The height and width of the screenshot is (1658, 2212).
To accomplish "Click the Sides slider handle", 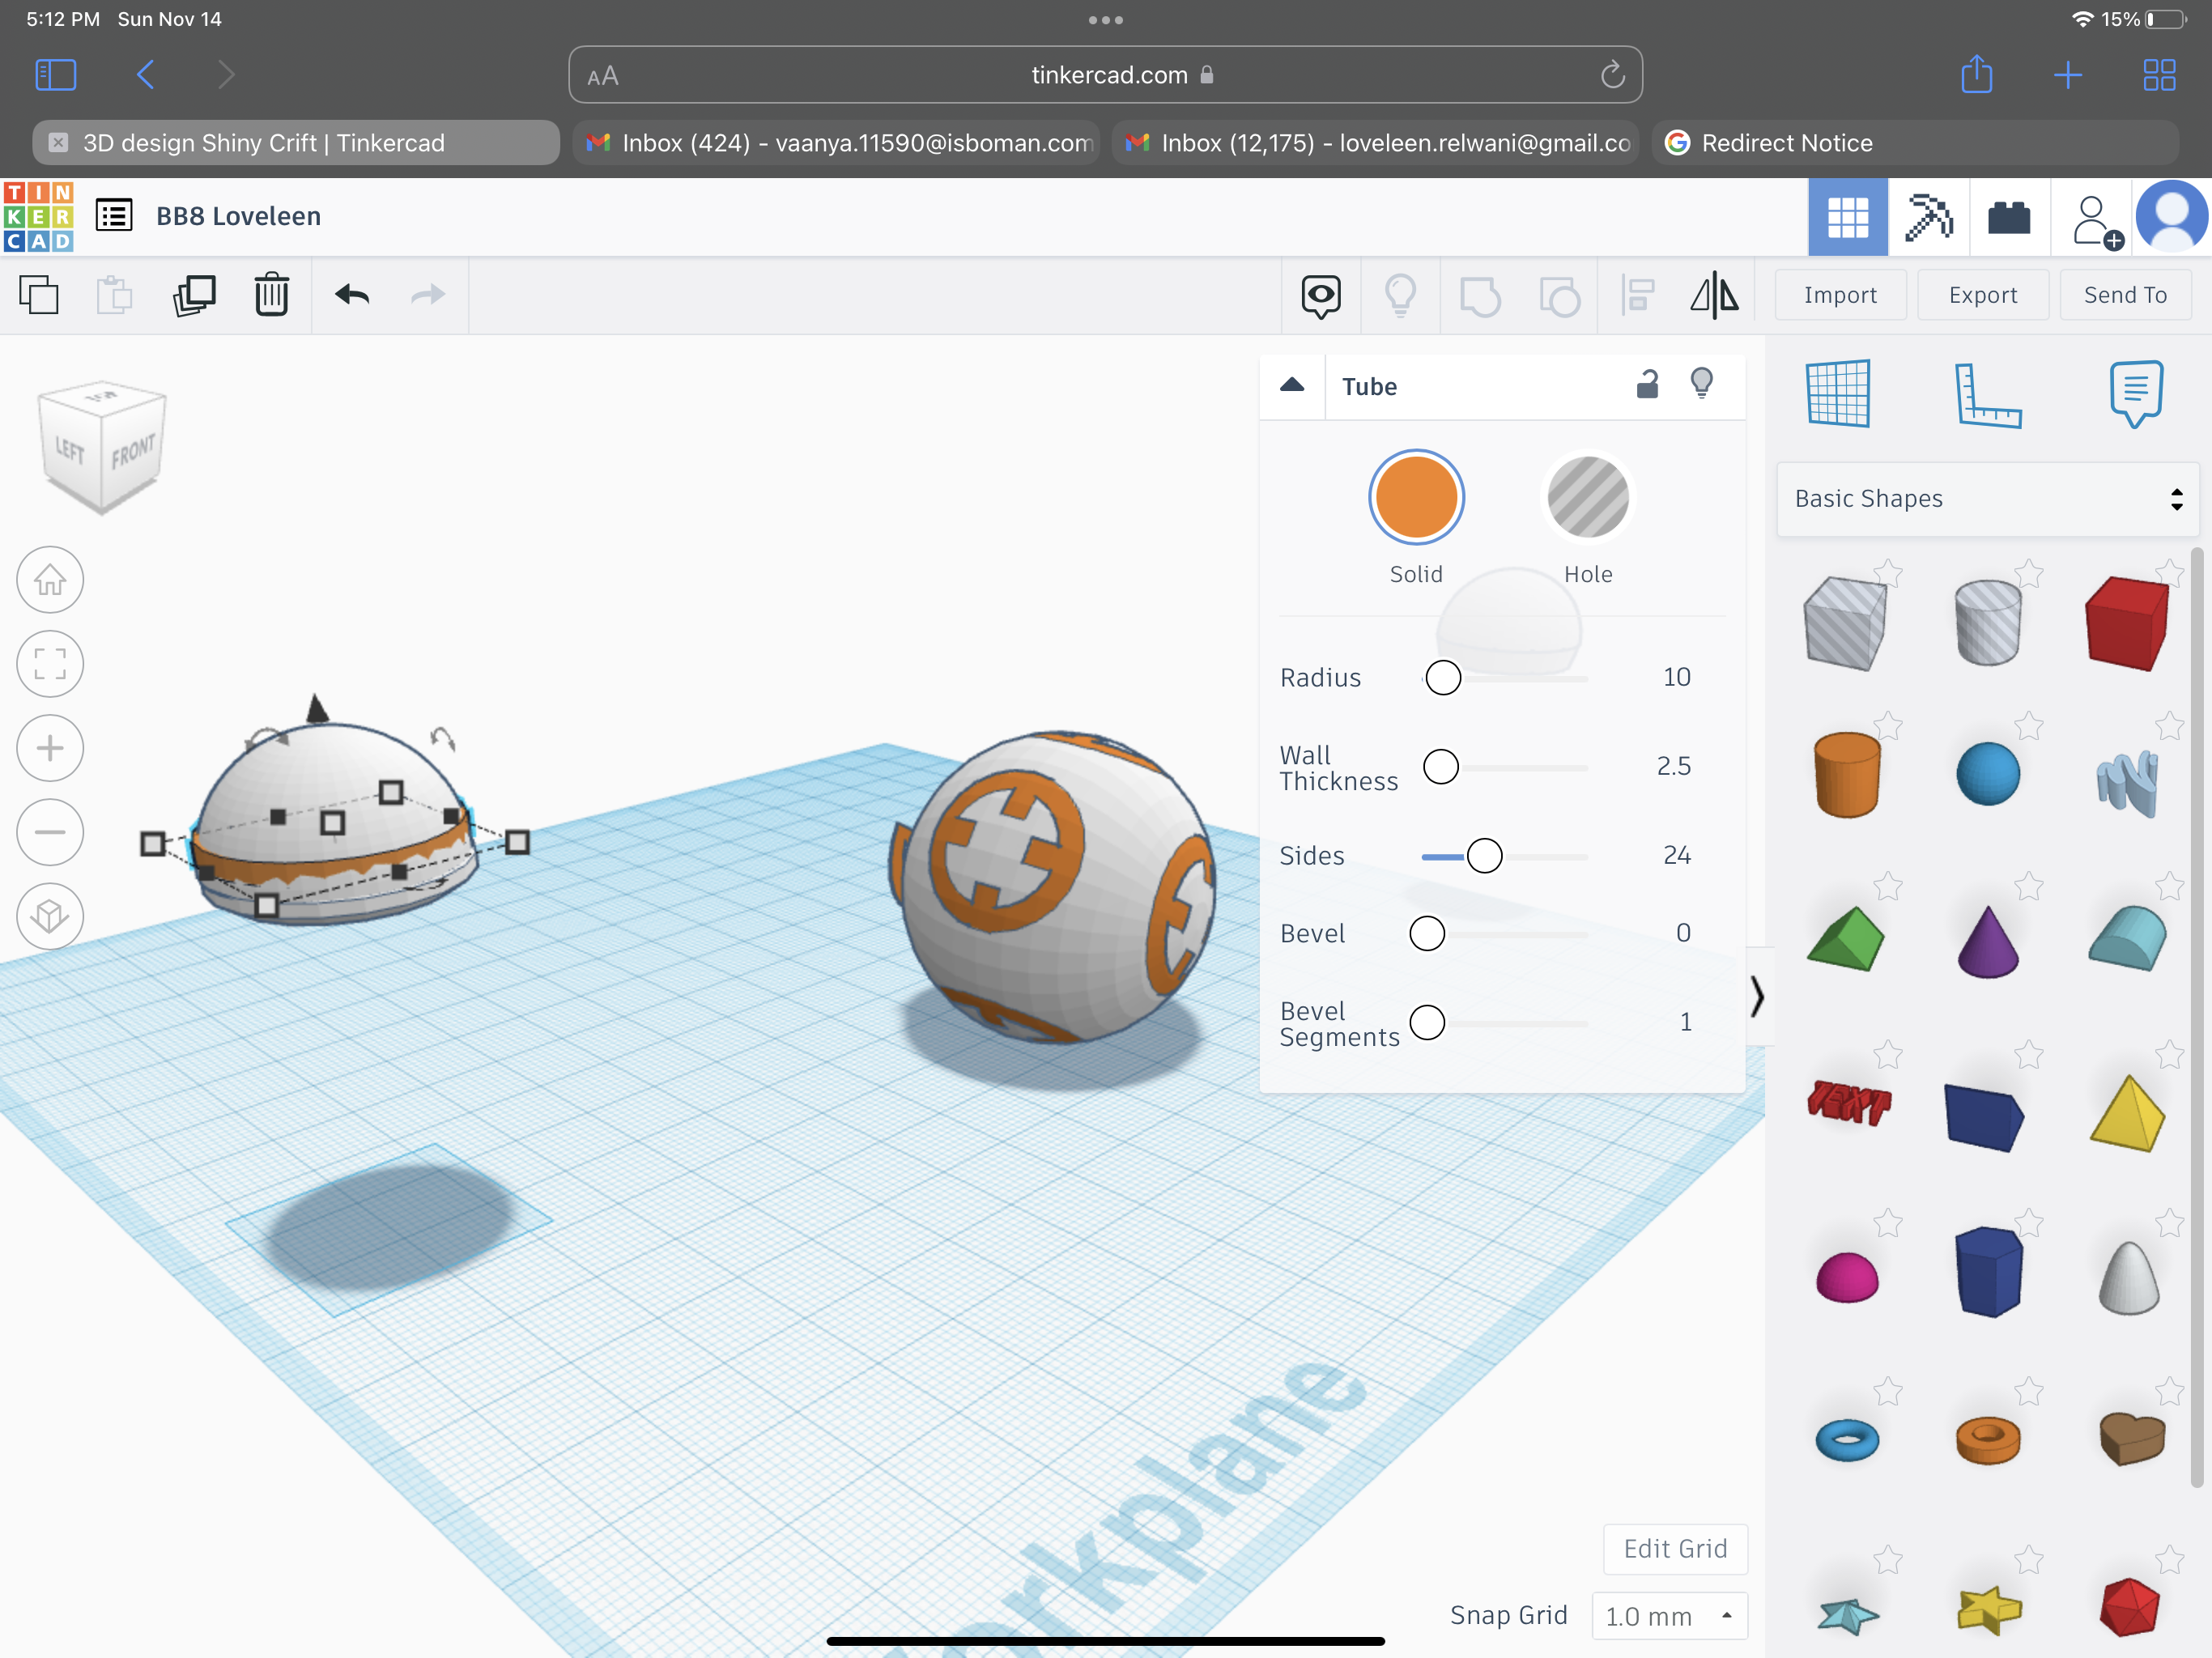I will click(x=1484, y=856).
